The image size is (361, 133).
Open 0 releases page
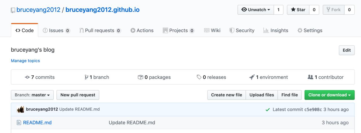point(211,77)
